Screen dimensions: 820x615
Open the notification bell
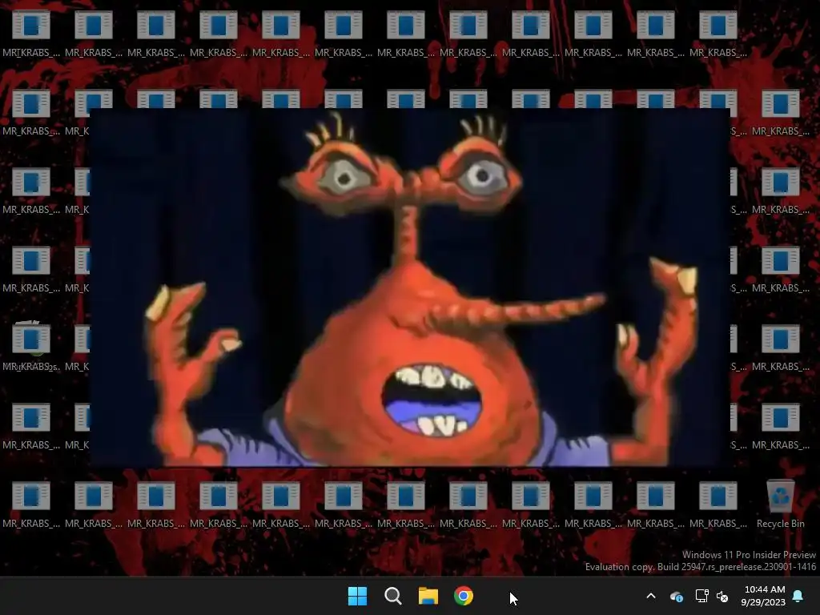(x=798, y=596)
